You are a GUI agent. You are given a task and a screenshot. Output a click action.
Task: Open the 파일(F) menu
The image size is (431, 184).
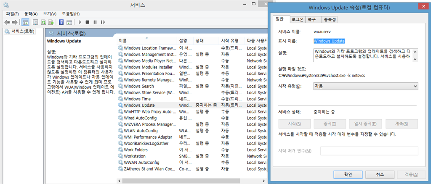tap(12, 14)
